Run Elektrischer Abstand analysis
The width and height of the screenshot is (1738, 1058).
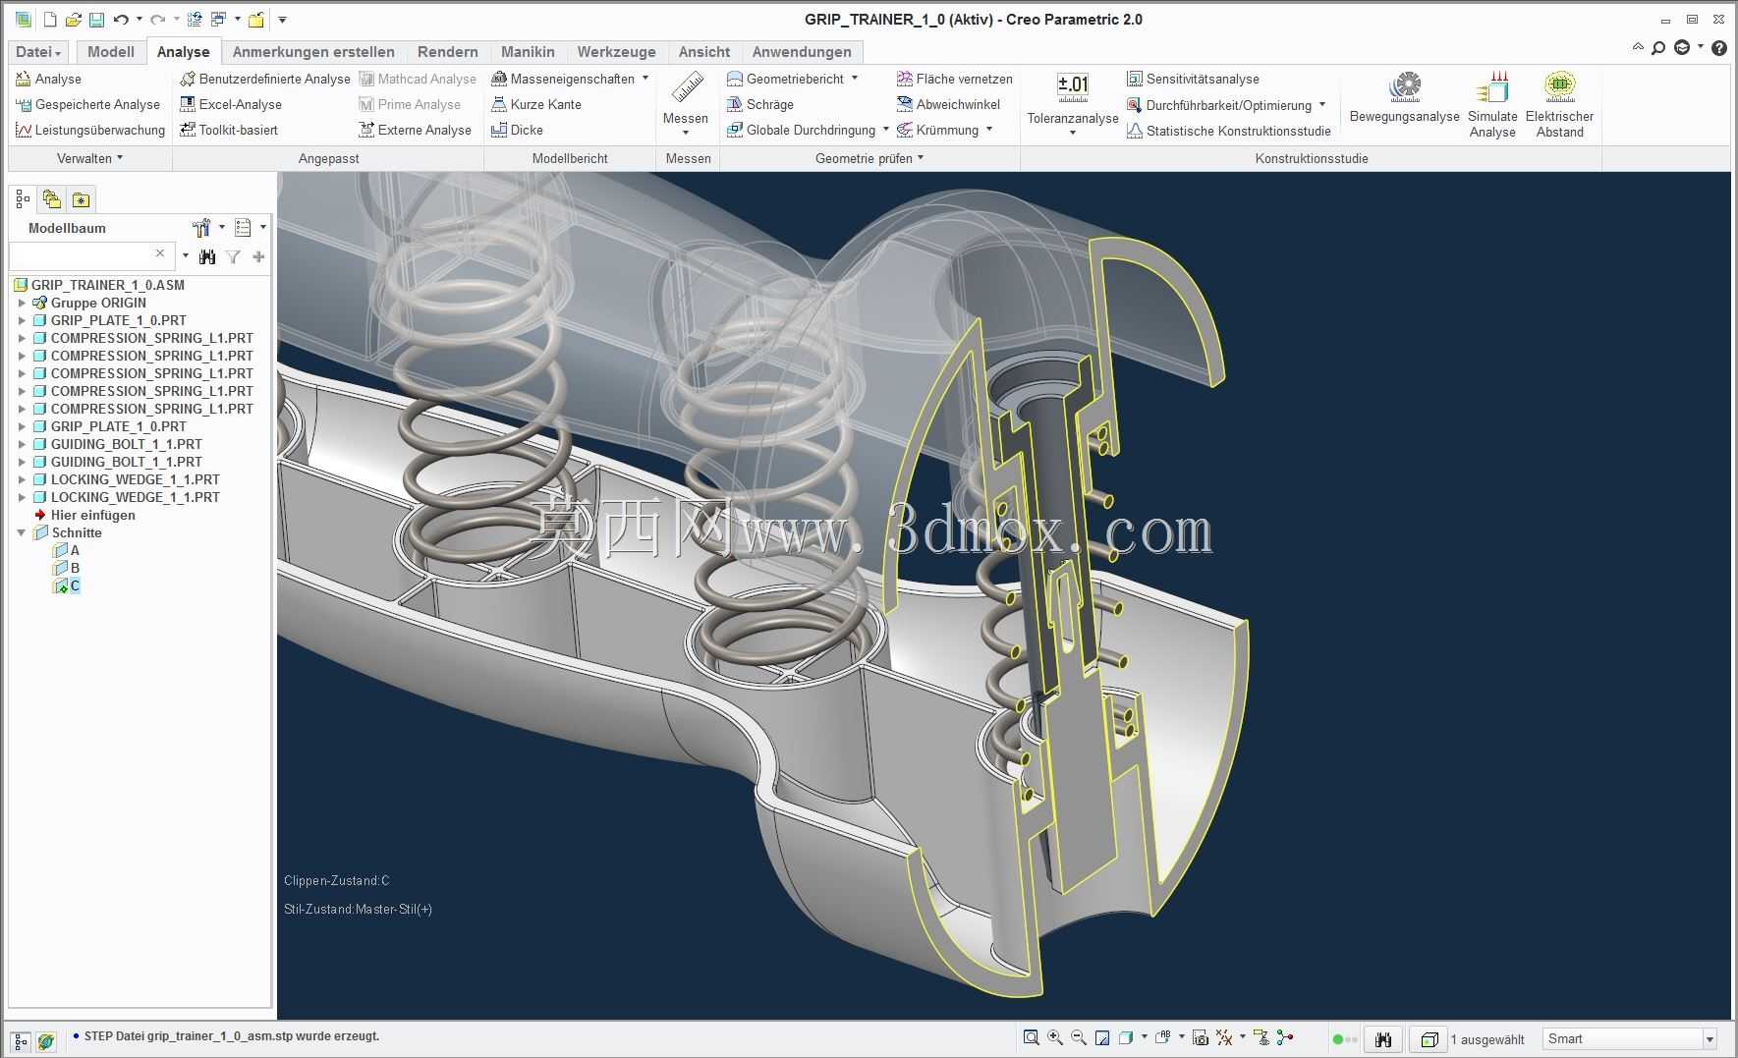1559,103
